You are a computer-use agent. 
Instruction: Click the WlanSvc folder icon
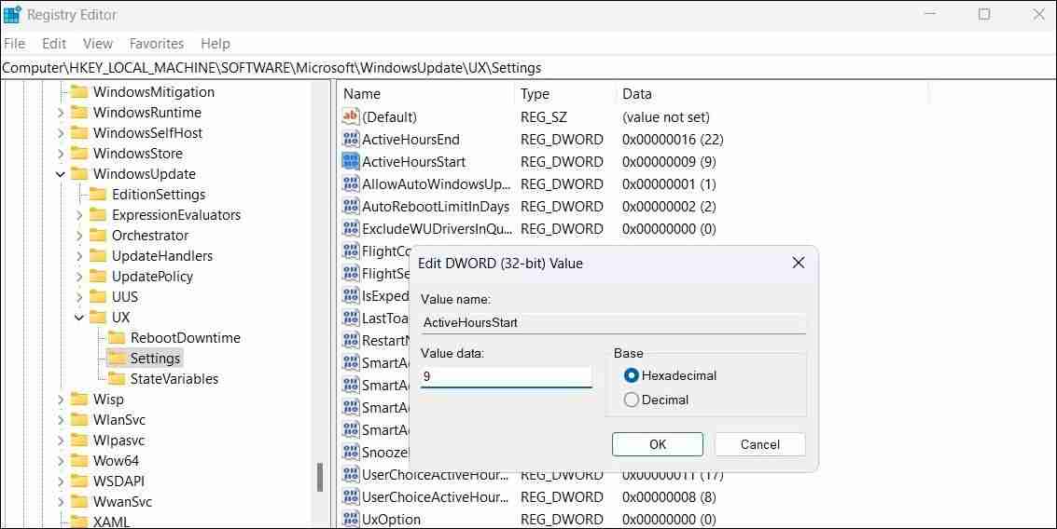coord(79,420)
